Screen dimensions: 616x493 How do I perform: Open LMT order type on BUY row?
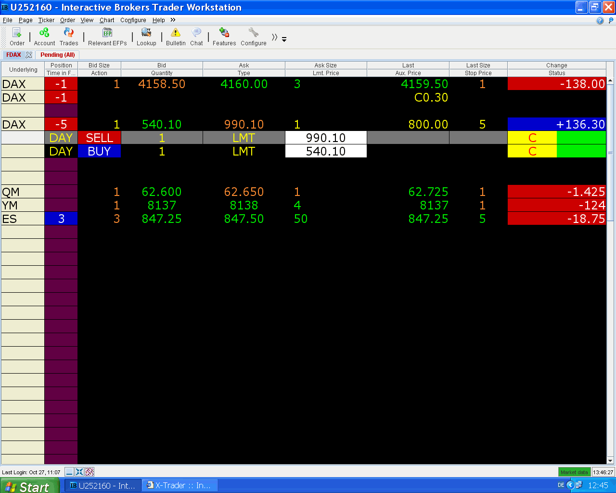pyautogui.click(x=244, y=151)
